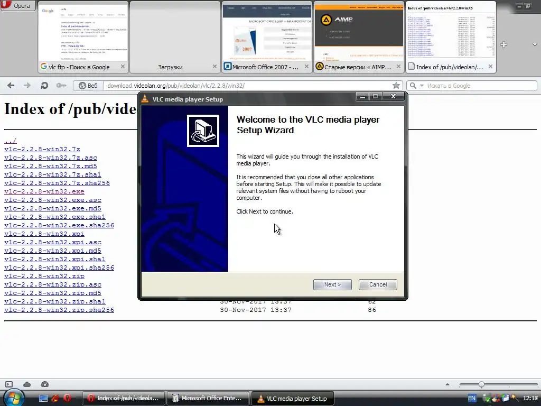541x406 pixels.
Task: Switch to the Загрузки tab
Action: [174, 37]
